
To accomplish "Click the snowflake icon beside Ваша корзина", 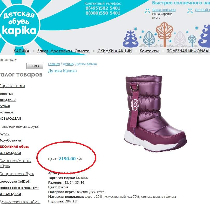I will (x=147, y=11).
